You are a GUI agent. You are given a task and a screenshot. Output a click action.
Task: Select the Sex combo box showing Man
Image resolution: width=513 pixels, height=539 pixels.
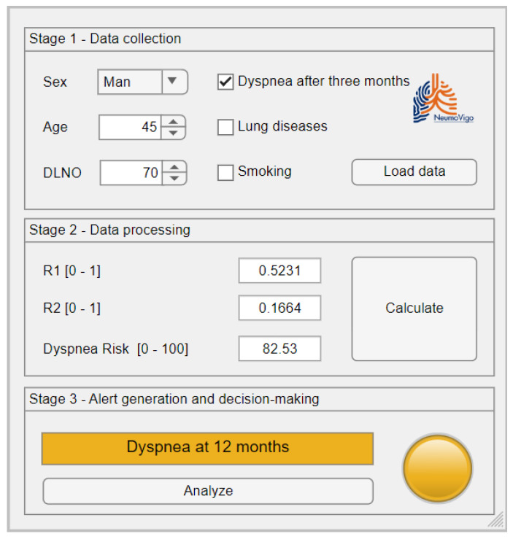[x=130, y=82]
